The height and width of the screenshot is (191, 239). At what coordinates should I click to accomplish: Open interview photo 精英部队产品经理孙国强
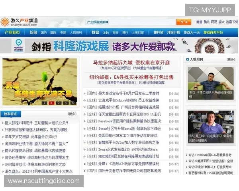[211, 83]
